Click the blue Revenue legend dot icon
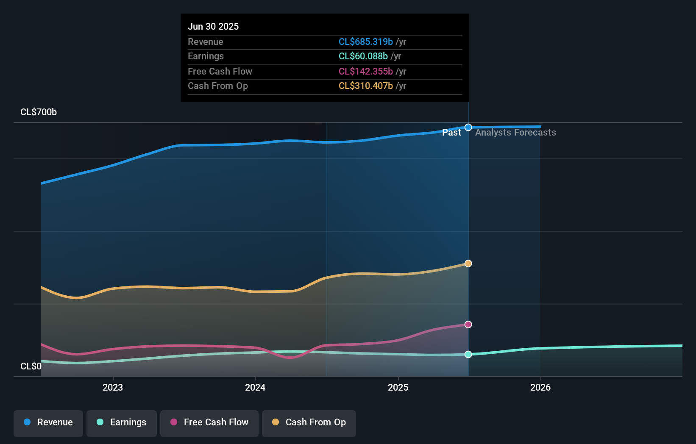696x444 pixels. click(x=27, y=422)
